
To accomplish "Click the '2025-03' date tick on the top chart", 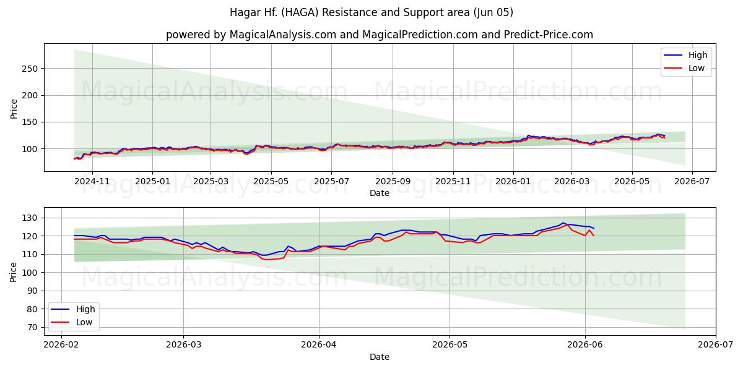I will tap(211, 182).
